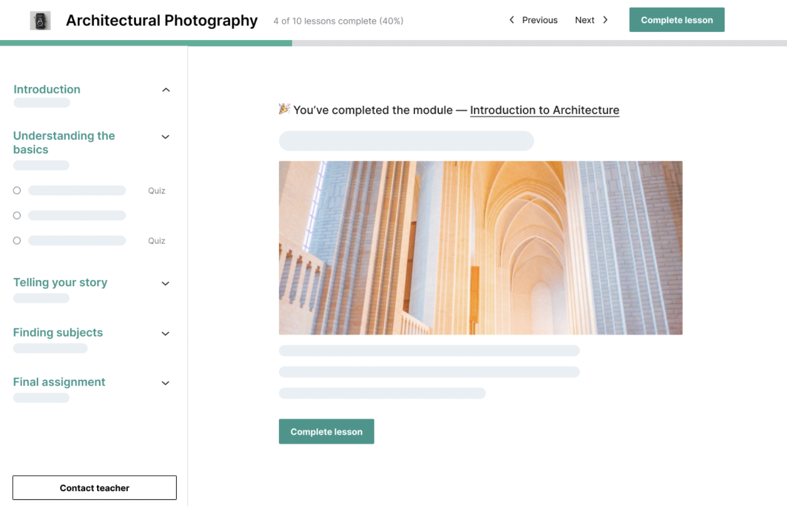Click the left arrow beside Previous

pos(512,20)
